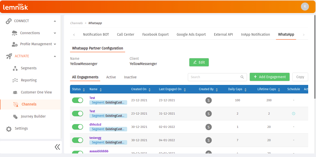Viewport: 316px width, 157px height.
Task: Sort by Last Engaged On column
Action: [185, 89]
